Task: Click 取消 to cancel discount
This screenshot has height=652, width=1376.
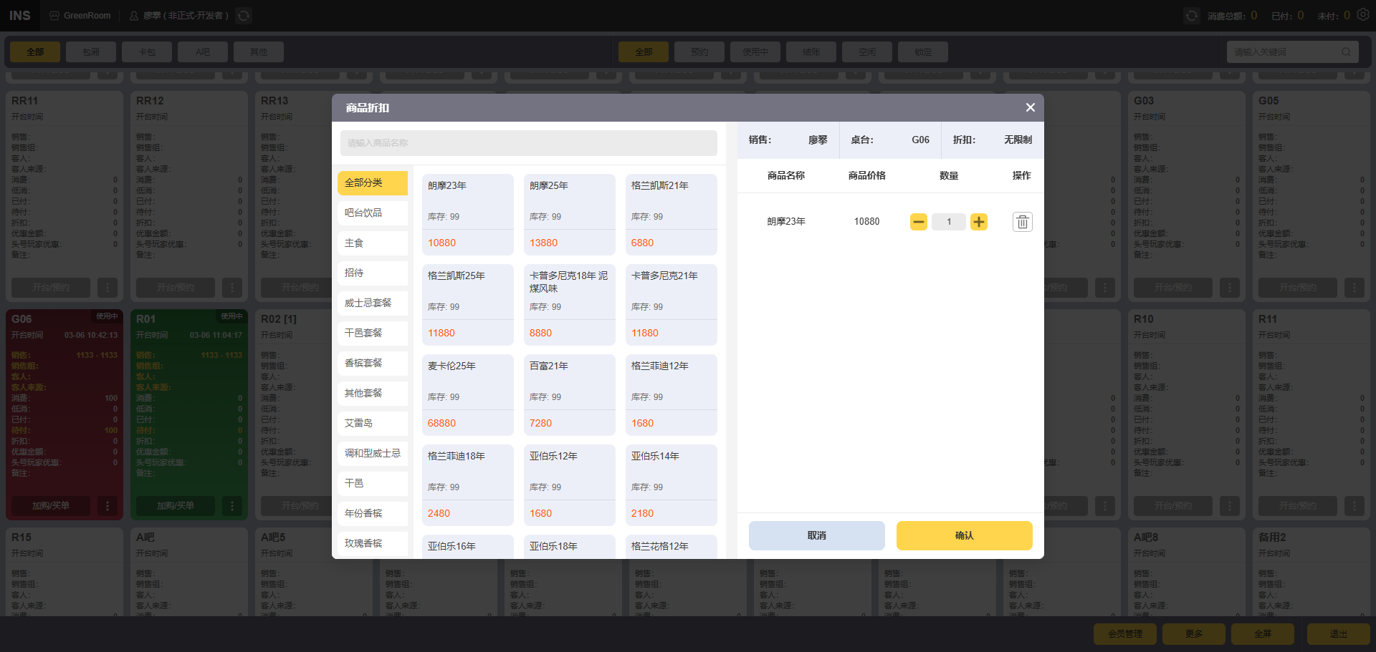Action: pyautogui.click(x=817, y=535)
